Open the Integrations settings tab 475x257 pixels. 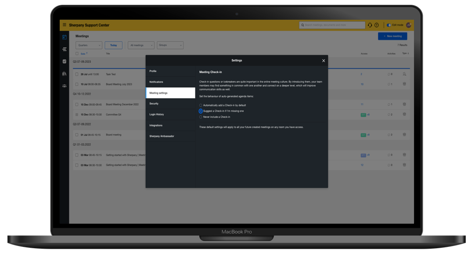(170, 125)
